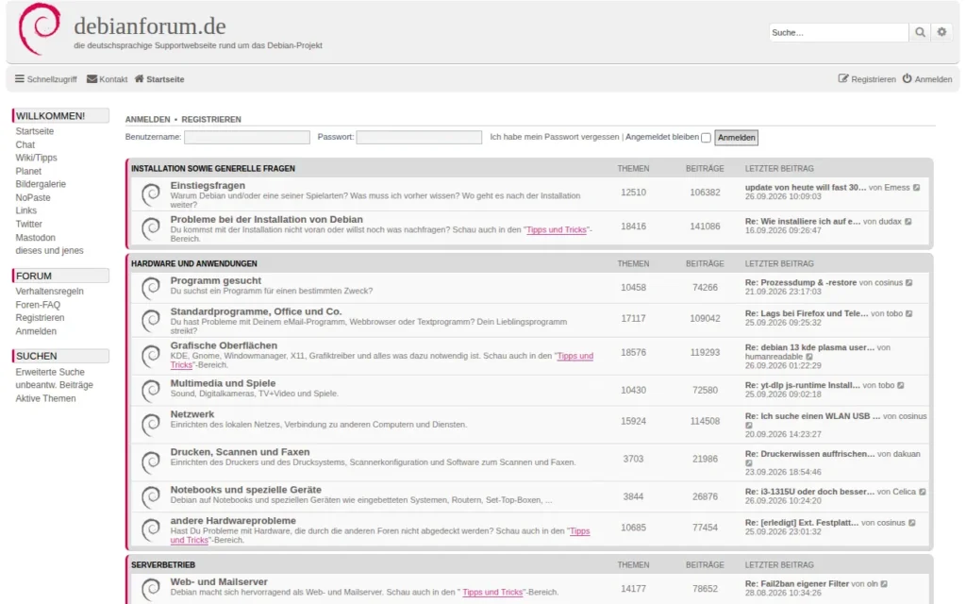Click the Anmelden login button
The width and height of the screenshot is (966, 604).
coord(736,138)
